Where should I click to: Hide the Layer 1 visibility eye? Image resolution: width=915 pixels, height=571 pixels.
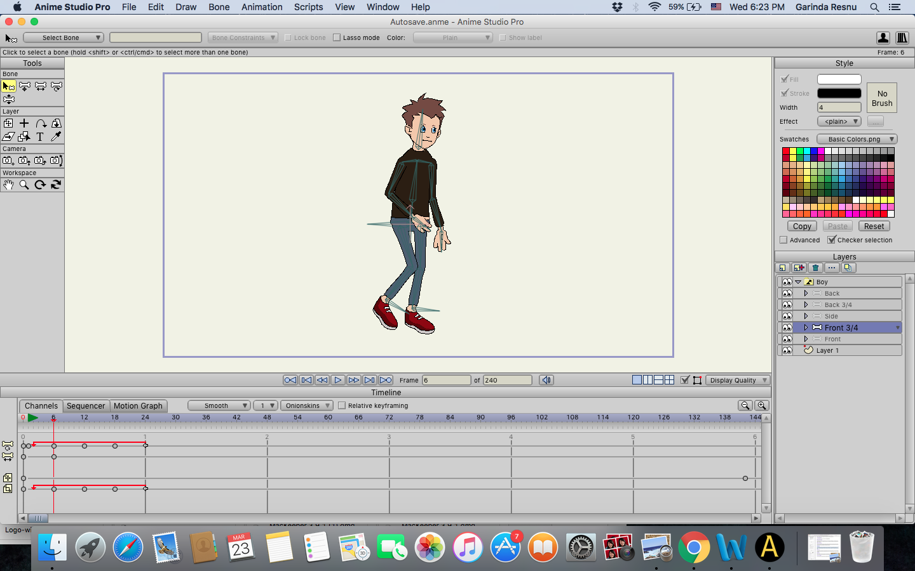tap(787, 350)
